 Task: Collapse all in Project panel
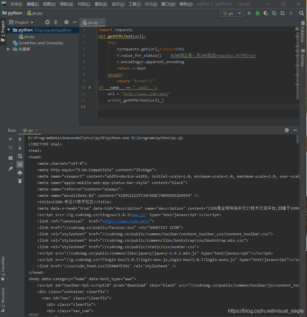pyautogui.click(x=56, y=22)
